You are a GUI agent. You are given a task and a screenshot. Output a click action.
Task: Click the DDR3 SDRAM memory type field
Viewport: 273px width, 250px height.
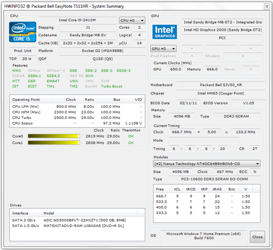(x=236, y=116)
